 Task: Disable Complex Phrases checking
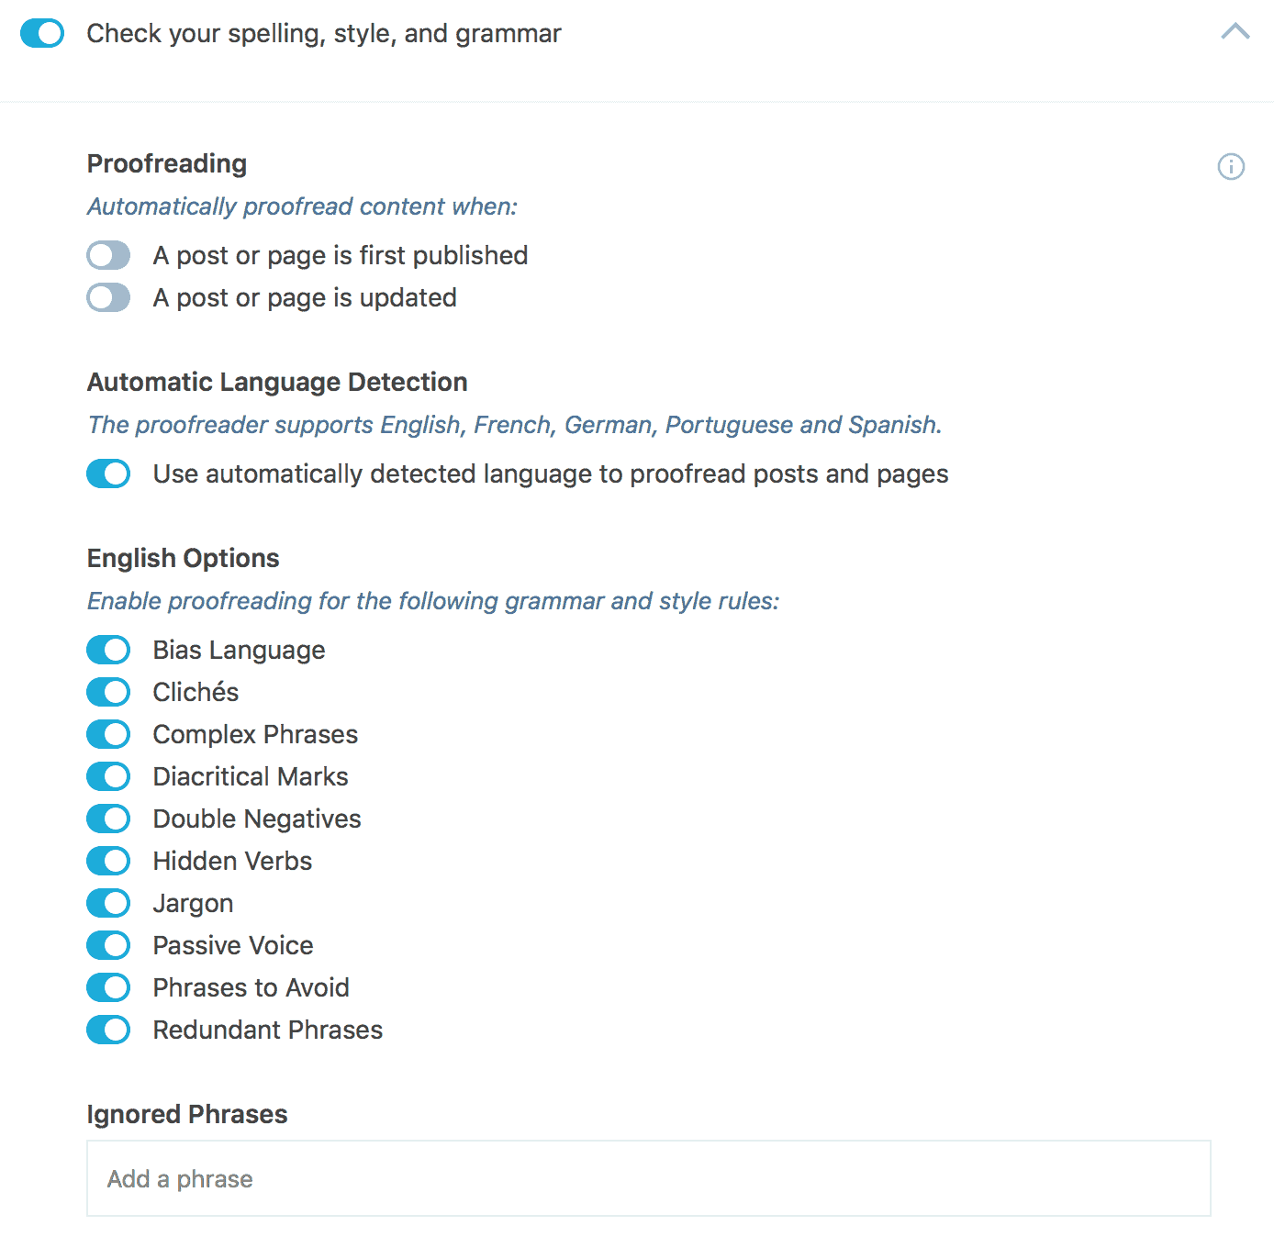point(108,734)
